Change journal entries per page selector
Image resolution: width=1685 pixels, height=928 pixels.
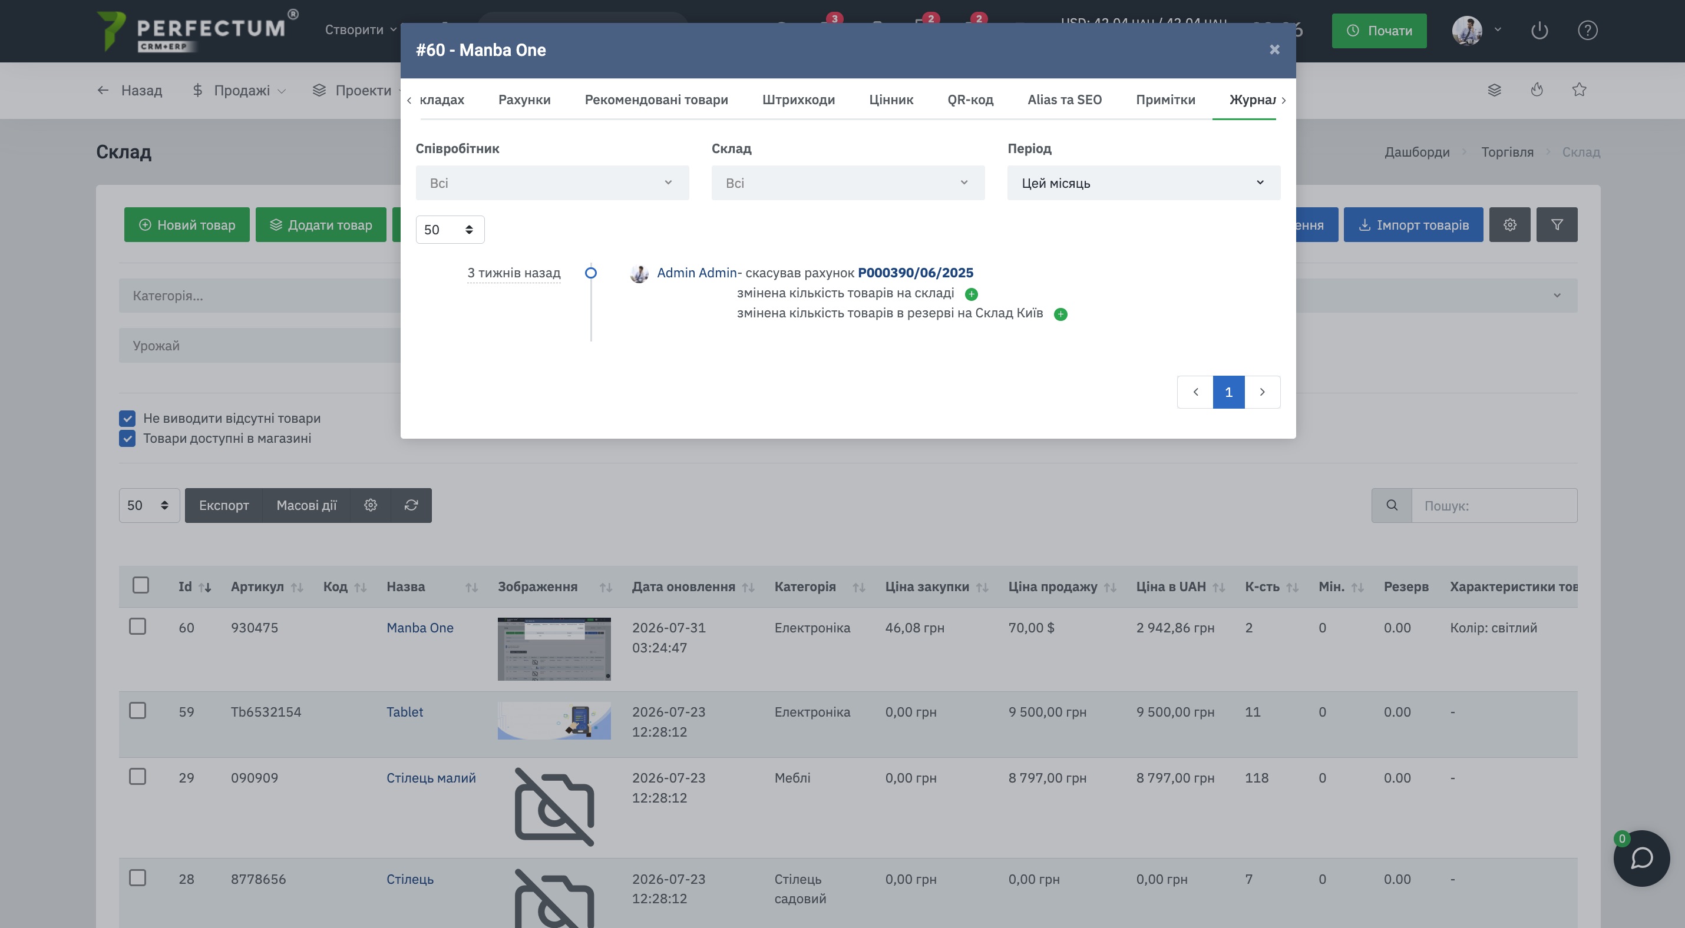(450, 230)
